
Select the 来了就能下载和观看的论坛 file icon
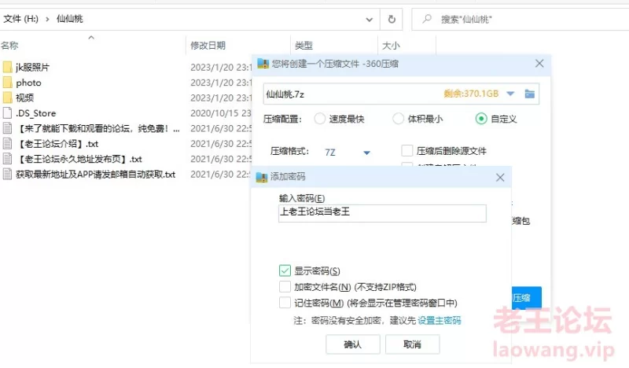tap(7, 128)
